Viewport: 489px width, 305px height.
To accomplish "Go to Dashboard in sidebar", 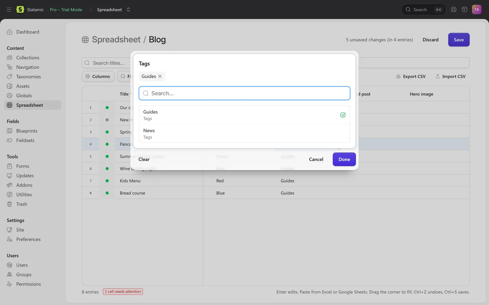I will tap(33, 32).
